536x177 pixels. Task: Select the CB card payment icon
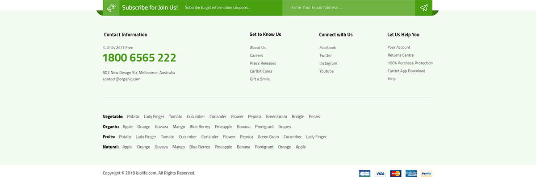click(364, 173)
